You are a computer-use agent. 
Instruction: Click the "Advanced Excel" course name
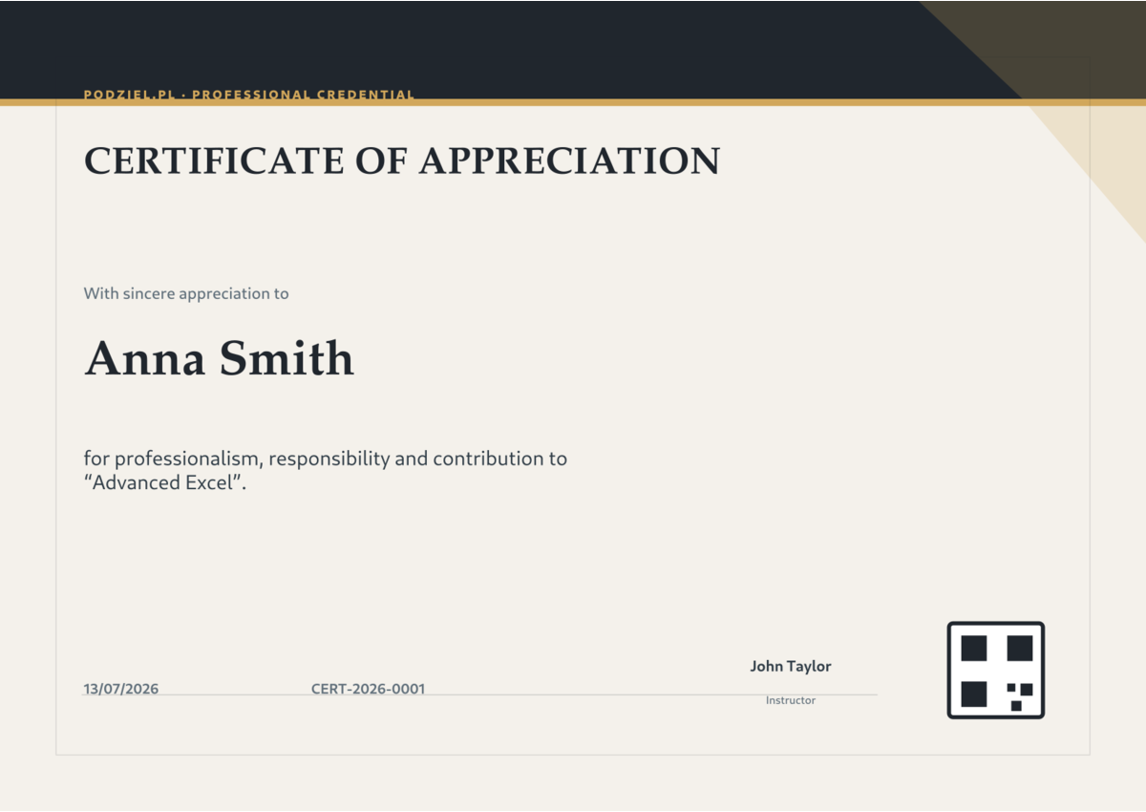163,482
